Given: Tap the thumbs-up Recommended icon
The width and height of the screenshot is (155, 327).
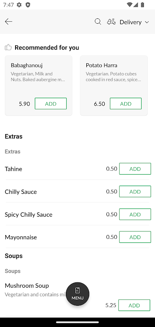Looking at the screenshot, I should [x=8, y=47].
